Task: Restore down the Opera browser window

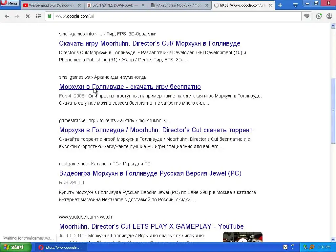Action: (316, 3)
